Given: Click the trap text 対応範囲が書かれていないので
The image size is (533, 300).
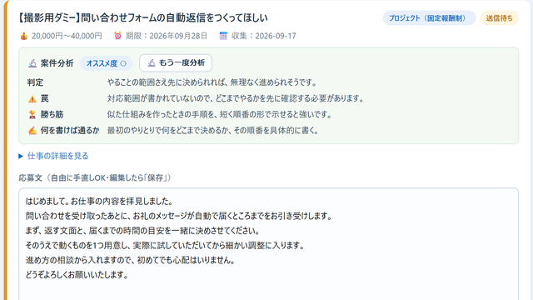Looking at the screenshot, I should tap(159, 98).
